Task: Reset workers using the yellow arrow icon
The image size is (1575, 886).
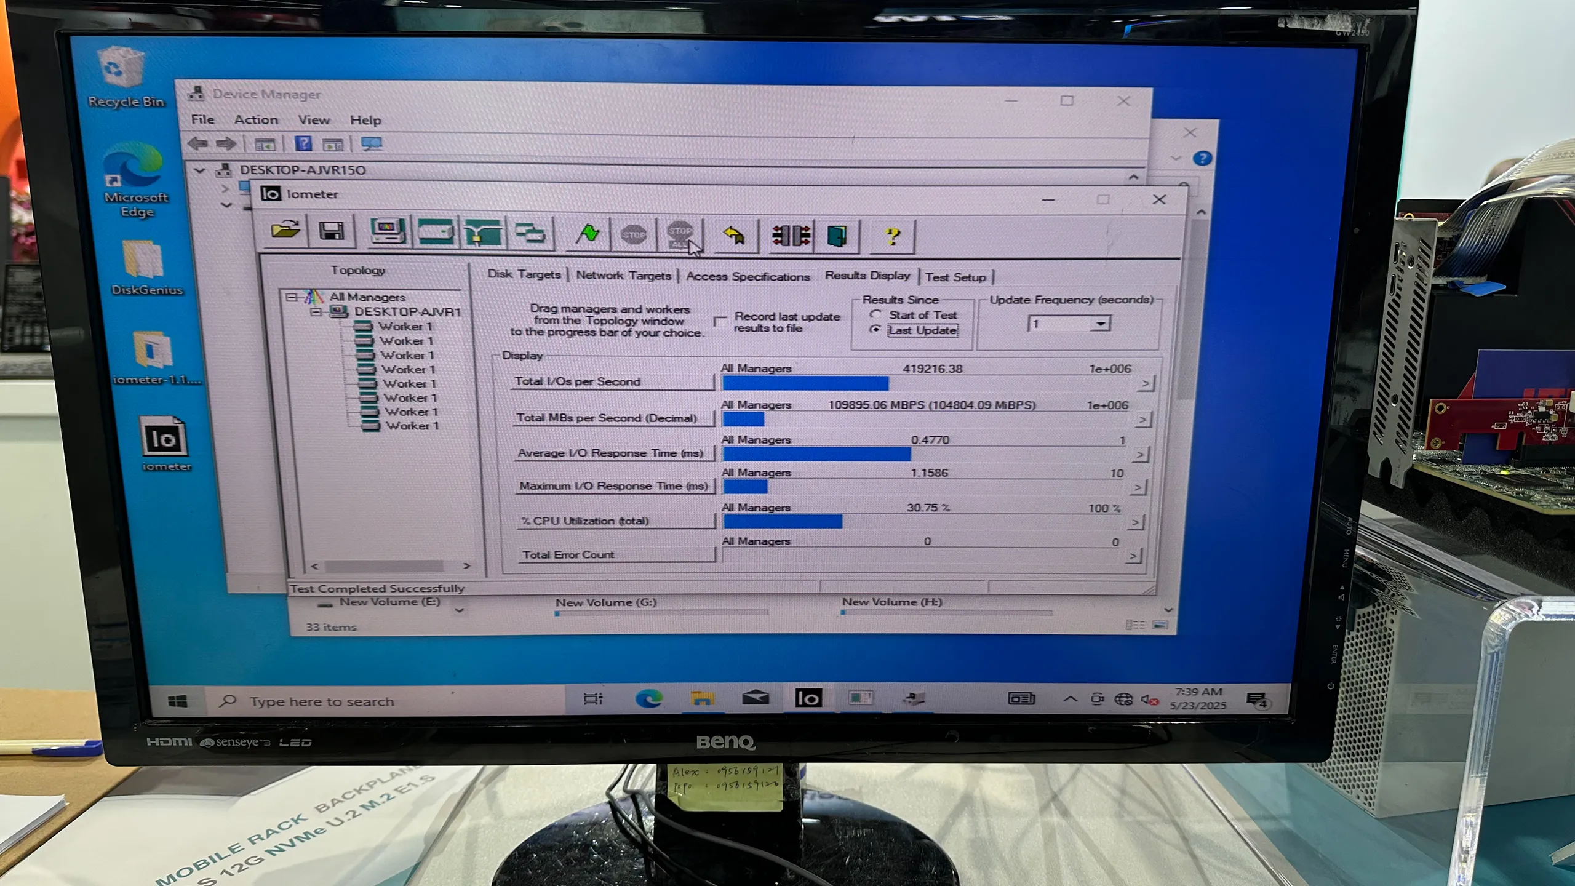Action: [734, 235]
